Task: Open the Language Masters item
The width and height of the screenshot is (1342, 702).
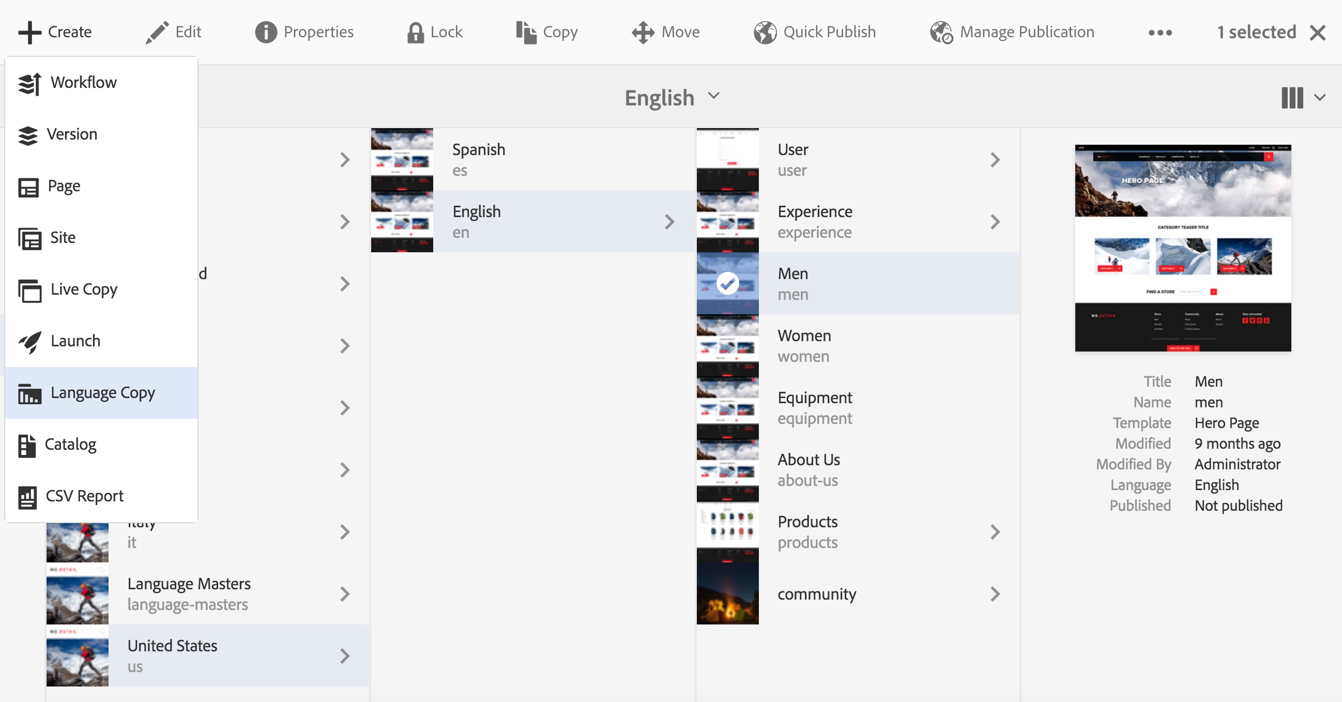Action: pos(208,593)
